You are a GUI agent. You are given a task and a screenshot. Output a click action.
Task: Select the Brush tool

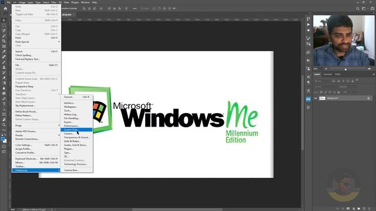click(4, 62)
